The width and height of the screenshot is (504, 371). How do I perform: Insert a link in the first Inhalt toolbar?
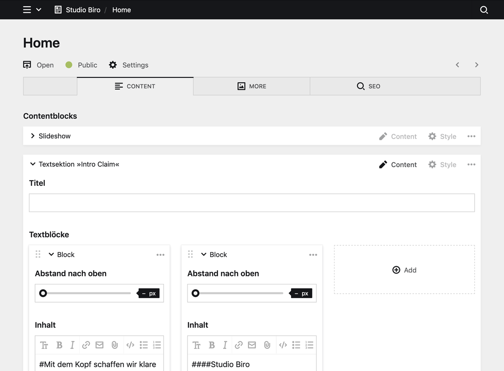tap(85, 345)
